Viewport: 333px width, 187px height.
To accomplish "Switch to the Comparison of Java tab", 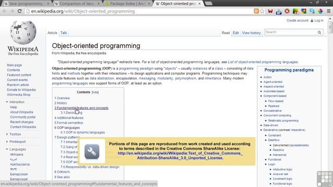I will point(77,4).
